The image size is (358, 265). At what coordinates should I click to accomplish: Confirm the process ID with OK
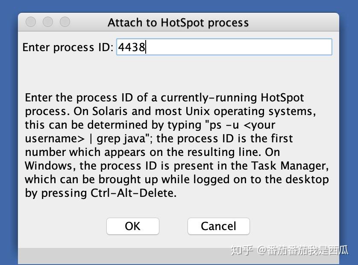(132, 226)
